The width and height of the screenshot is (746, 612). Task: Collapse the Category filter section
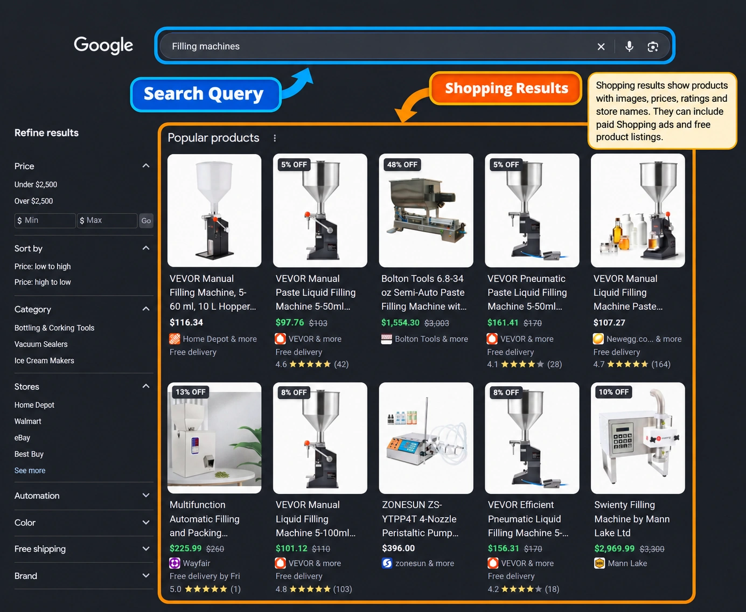[x=146, y=309]
